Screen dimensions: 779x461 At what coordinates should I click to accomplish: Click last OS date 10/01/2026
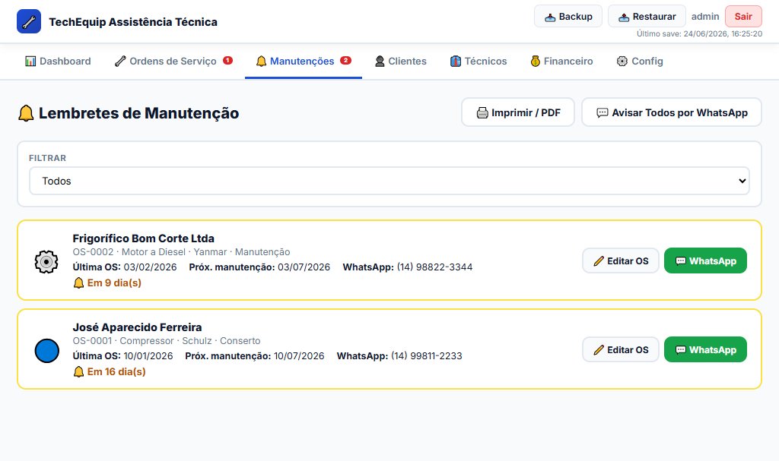point(148,355)
